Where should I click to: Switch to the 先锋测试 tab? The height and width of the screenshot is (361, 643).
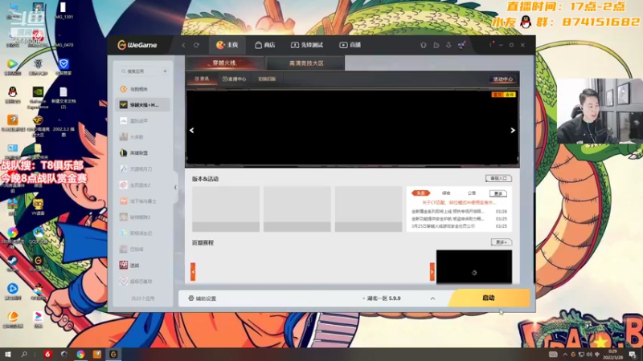coord(307,45)
